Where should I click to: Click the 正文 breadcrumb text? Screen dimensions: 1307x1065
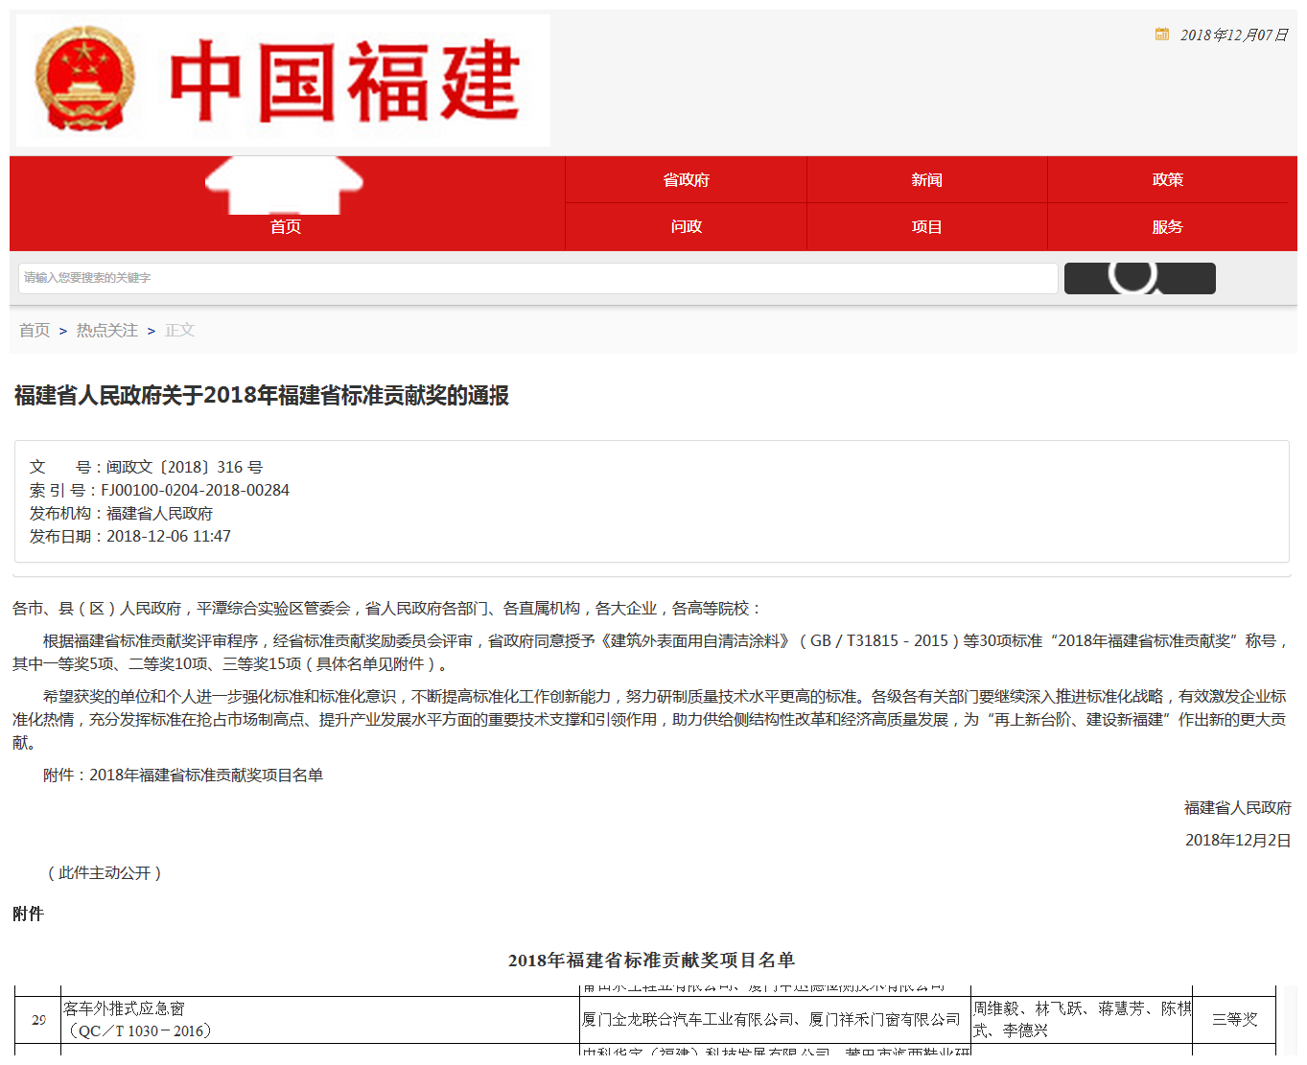click(179, 330)
